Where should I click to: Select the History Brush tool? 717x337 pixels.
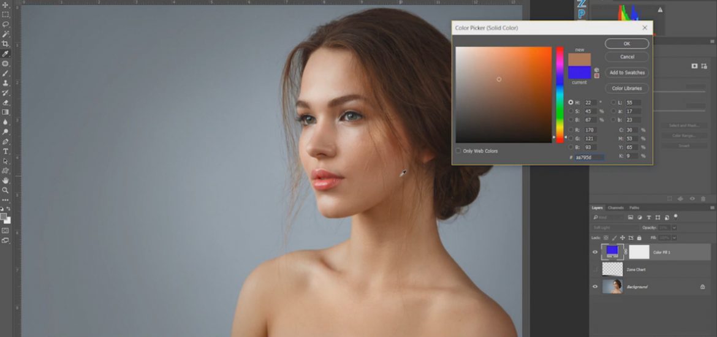(x=6, y=93)
